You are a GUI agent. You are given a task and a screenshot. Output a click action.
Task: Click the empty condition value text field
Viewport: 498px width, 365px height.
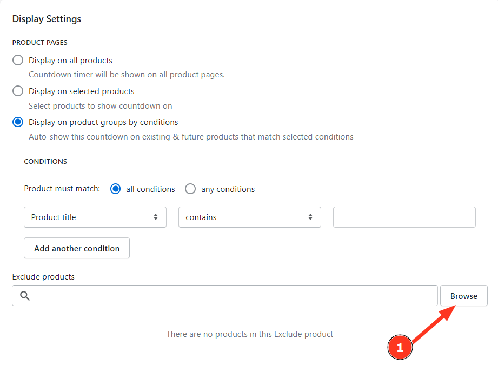tap(404, 217)
